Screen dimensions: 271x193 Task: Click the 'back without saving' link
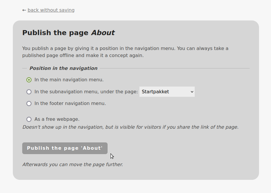point(51,10)
